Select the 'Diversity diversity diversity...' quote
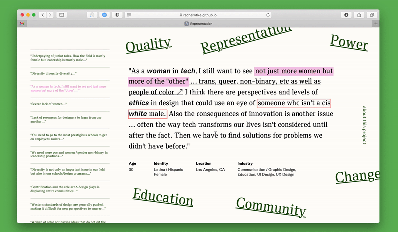Screen dimensions: 398x232 (53, 74)
